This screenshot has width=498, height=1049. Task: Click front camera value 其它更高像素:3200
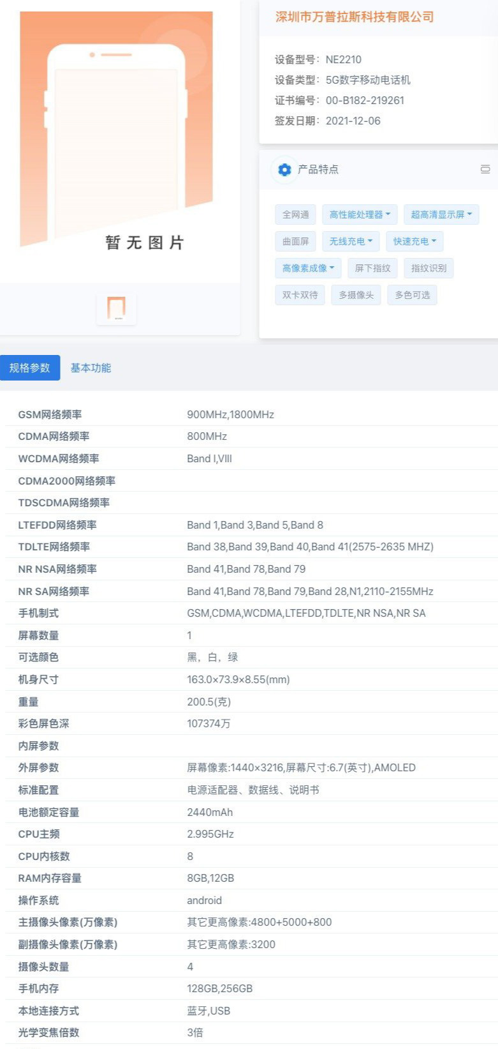point(231,944)
